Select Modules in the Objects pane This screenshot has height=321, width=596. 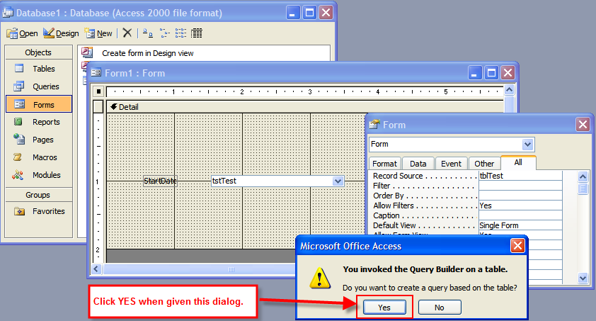coord(39,175)
